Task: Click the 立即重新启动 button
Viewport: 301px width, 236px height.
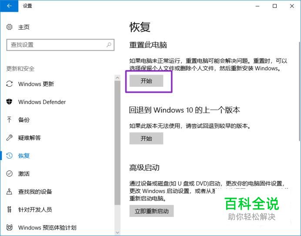Action: (152, 211)
